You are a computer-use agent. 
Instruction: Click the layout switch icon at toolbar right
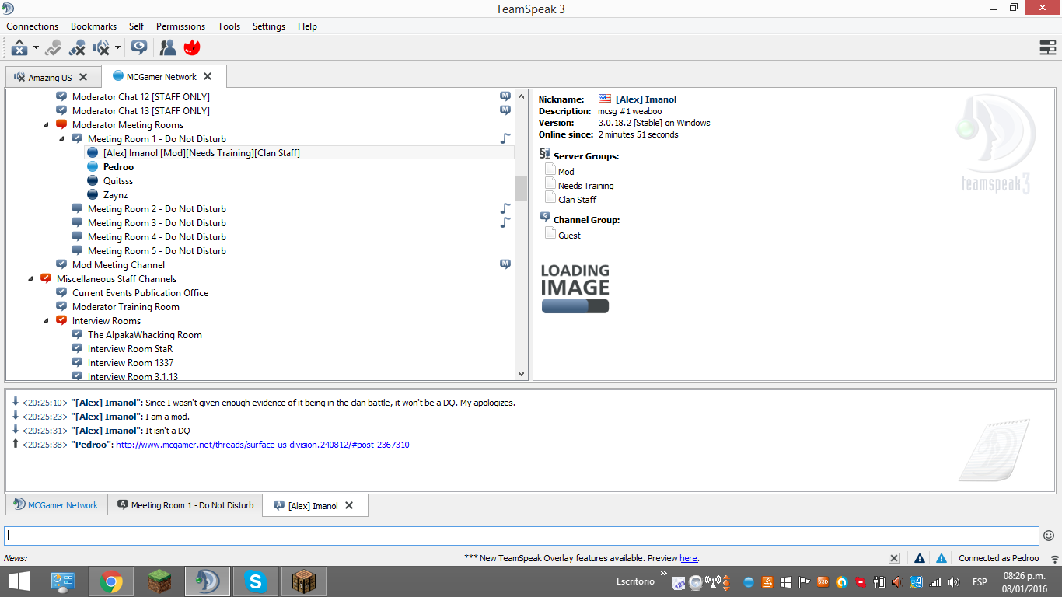tap(1048, 48)
